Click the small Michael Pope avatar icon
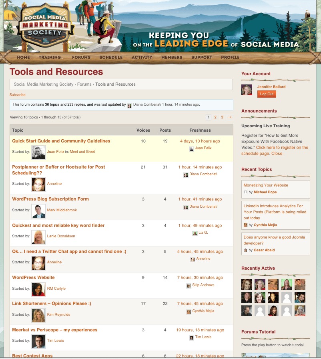 245,193
